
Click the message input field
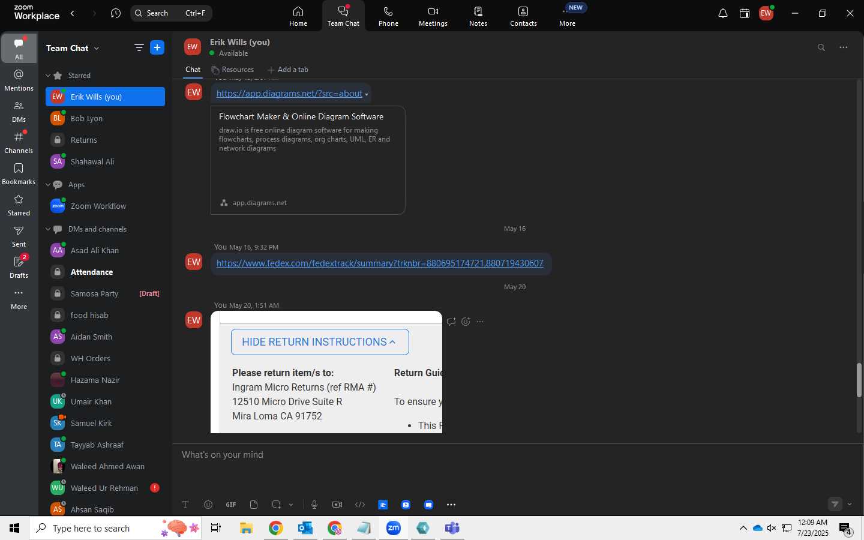516,455
